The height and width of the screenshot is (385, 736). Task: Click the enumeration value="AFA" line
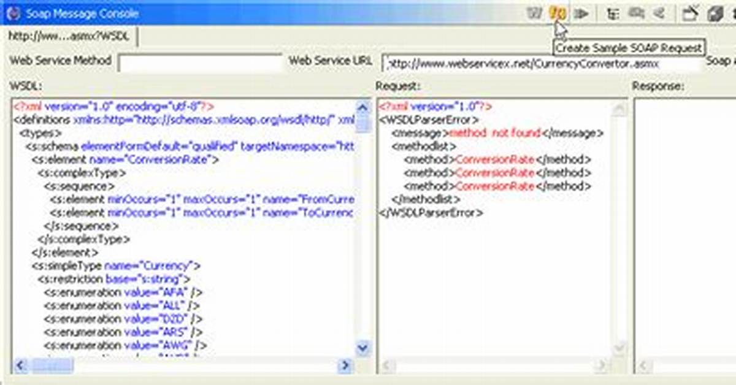tap(123, 292)
